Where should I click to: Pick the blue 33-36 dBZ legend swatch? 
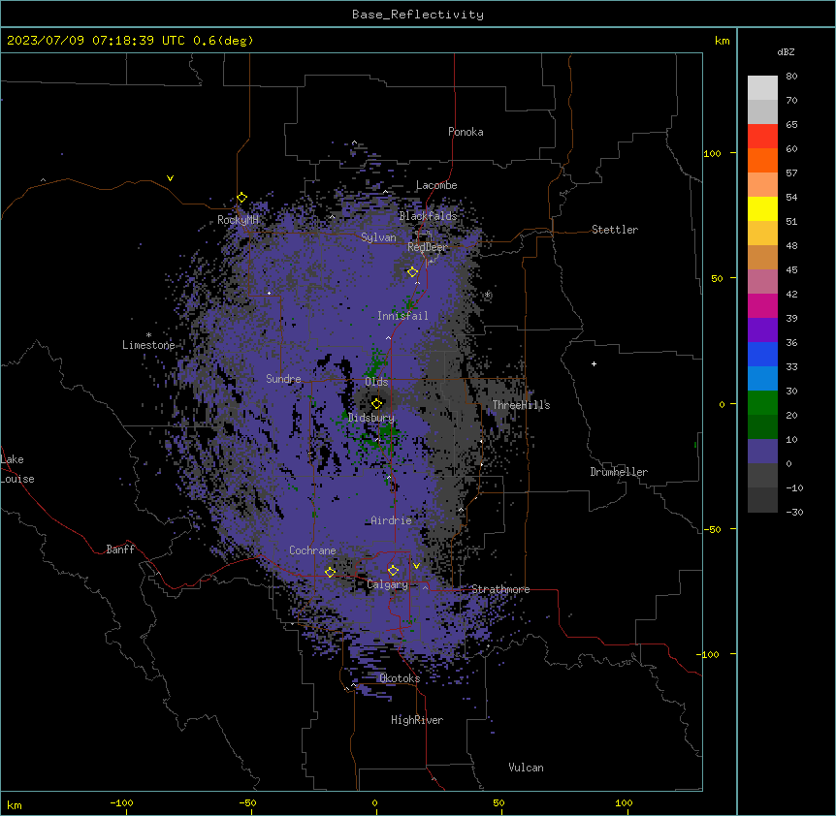(x=762, y=354)
